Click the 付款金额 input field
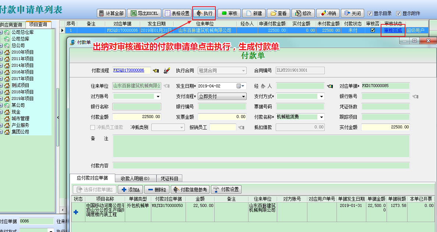Viewport: 437px width, 232px height. pos(137,117)
